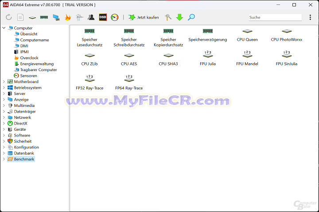This screenshot has height=212, width=319.
Task: Open the OSD panel icon
Action: [103, 17]
